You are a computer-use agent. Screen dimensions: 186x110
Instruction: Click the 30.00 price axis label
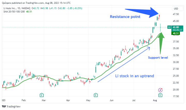tap(176, 62)
